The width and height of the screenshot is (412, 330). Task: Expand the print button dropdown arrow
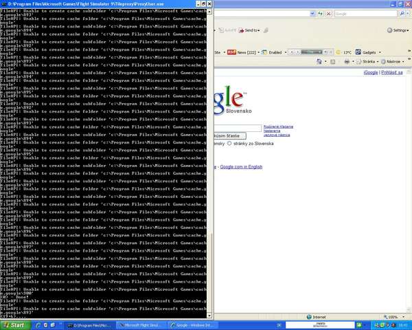(x=353, y=62)
